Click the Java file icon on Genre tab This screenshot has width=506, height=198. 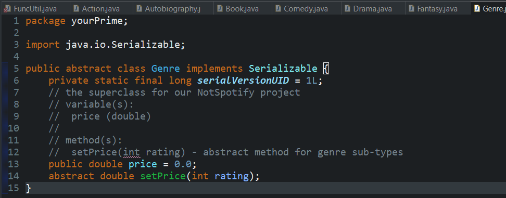(477, 9)
